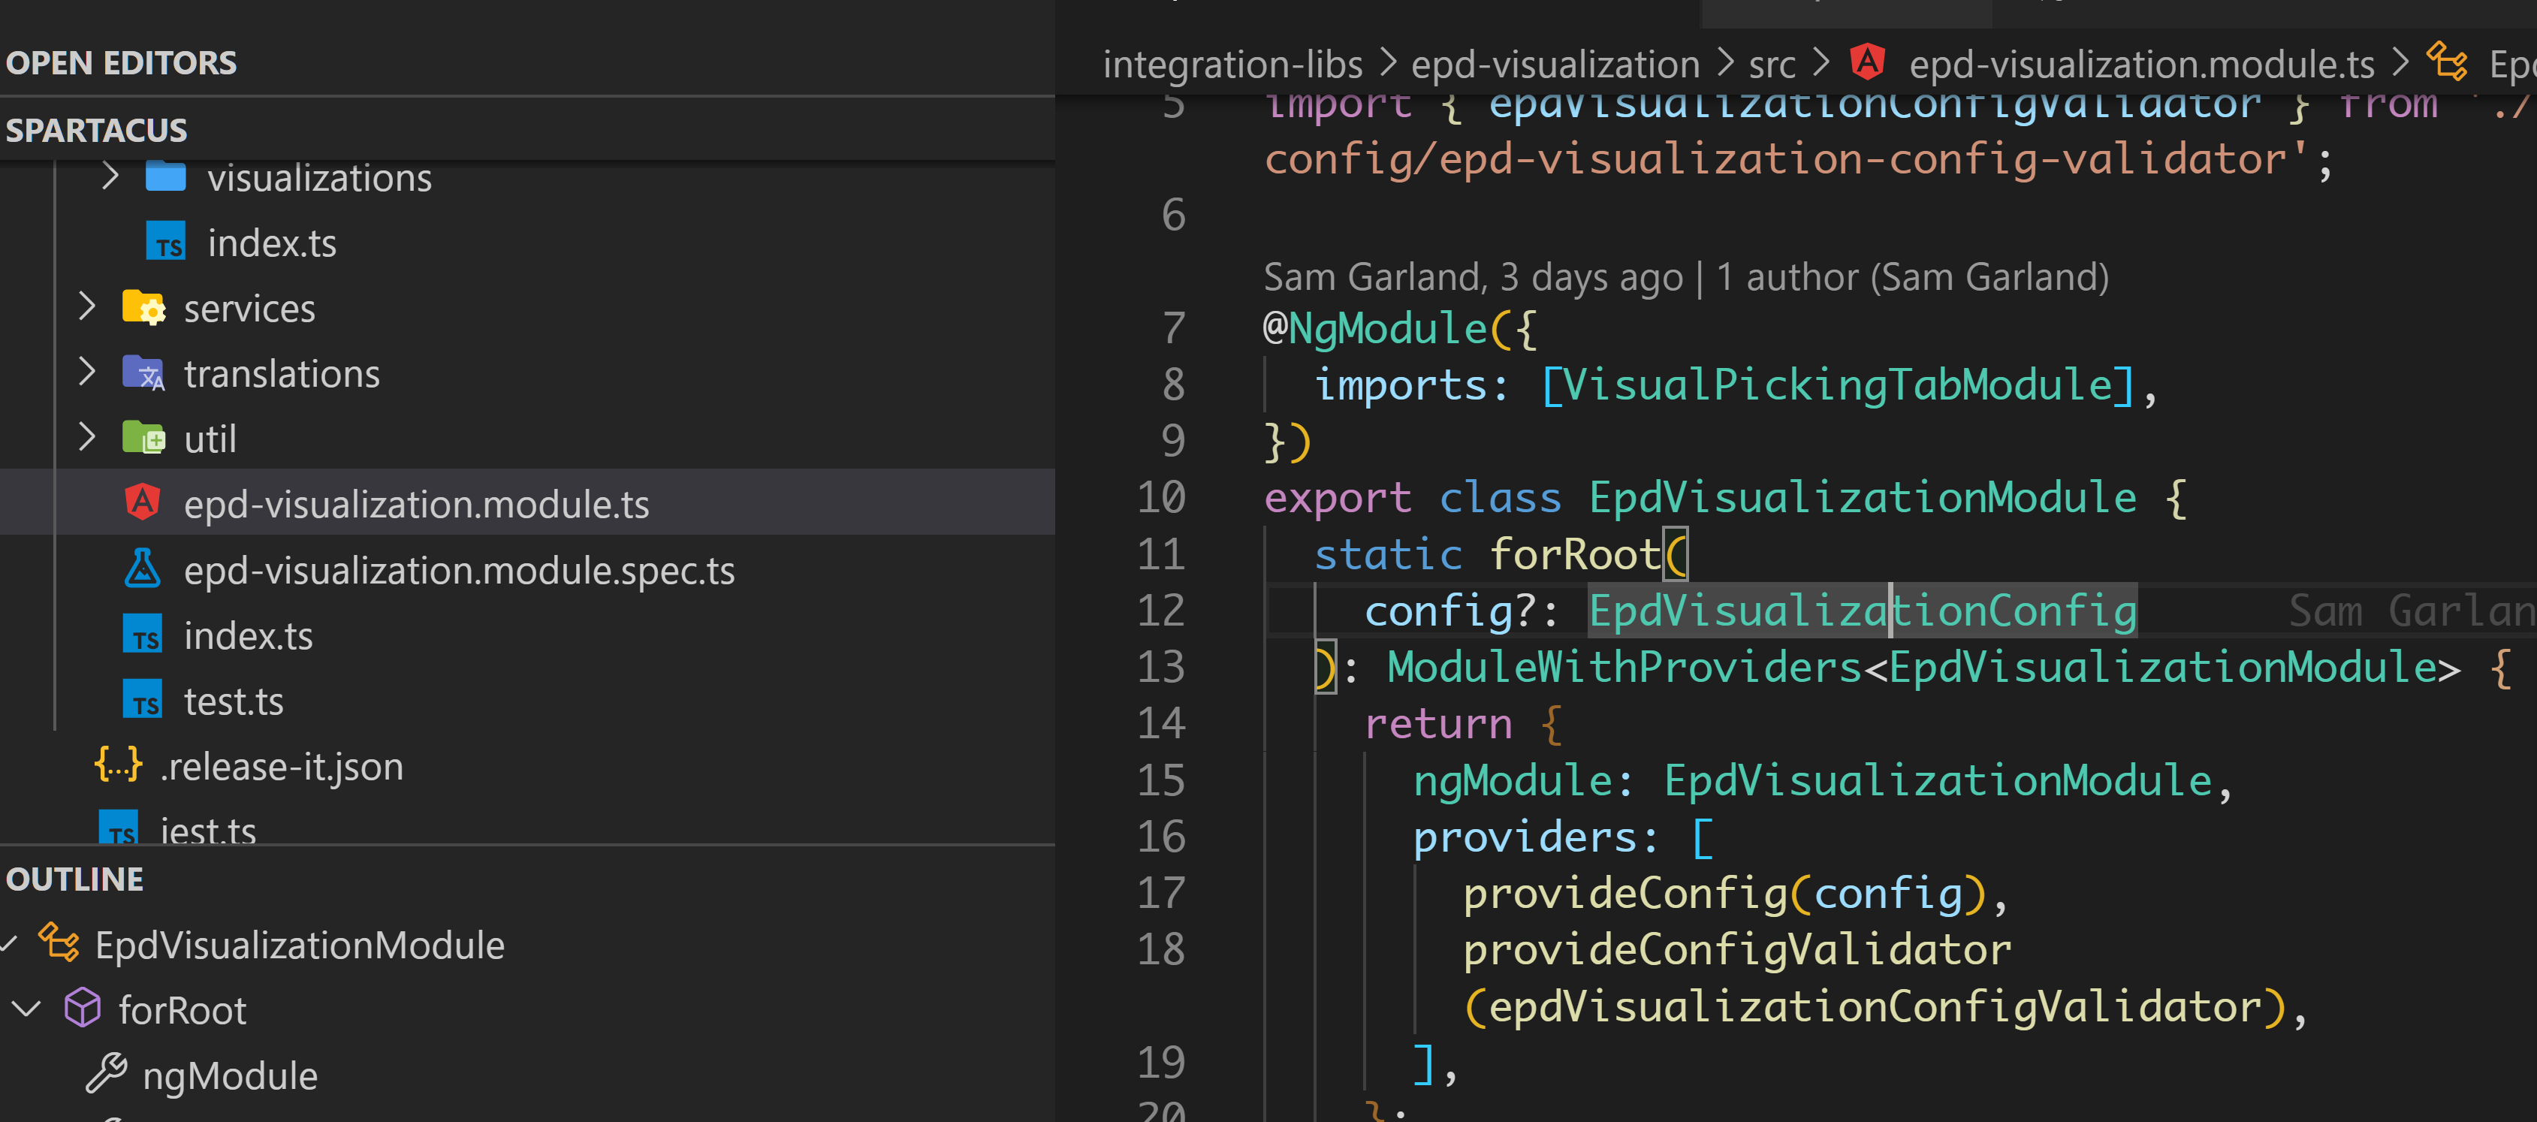The height and width of the screenshot is (1122, 2537).
Task: Click the flask icon of module.spec.ts file
Action: point(143,569)
